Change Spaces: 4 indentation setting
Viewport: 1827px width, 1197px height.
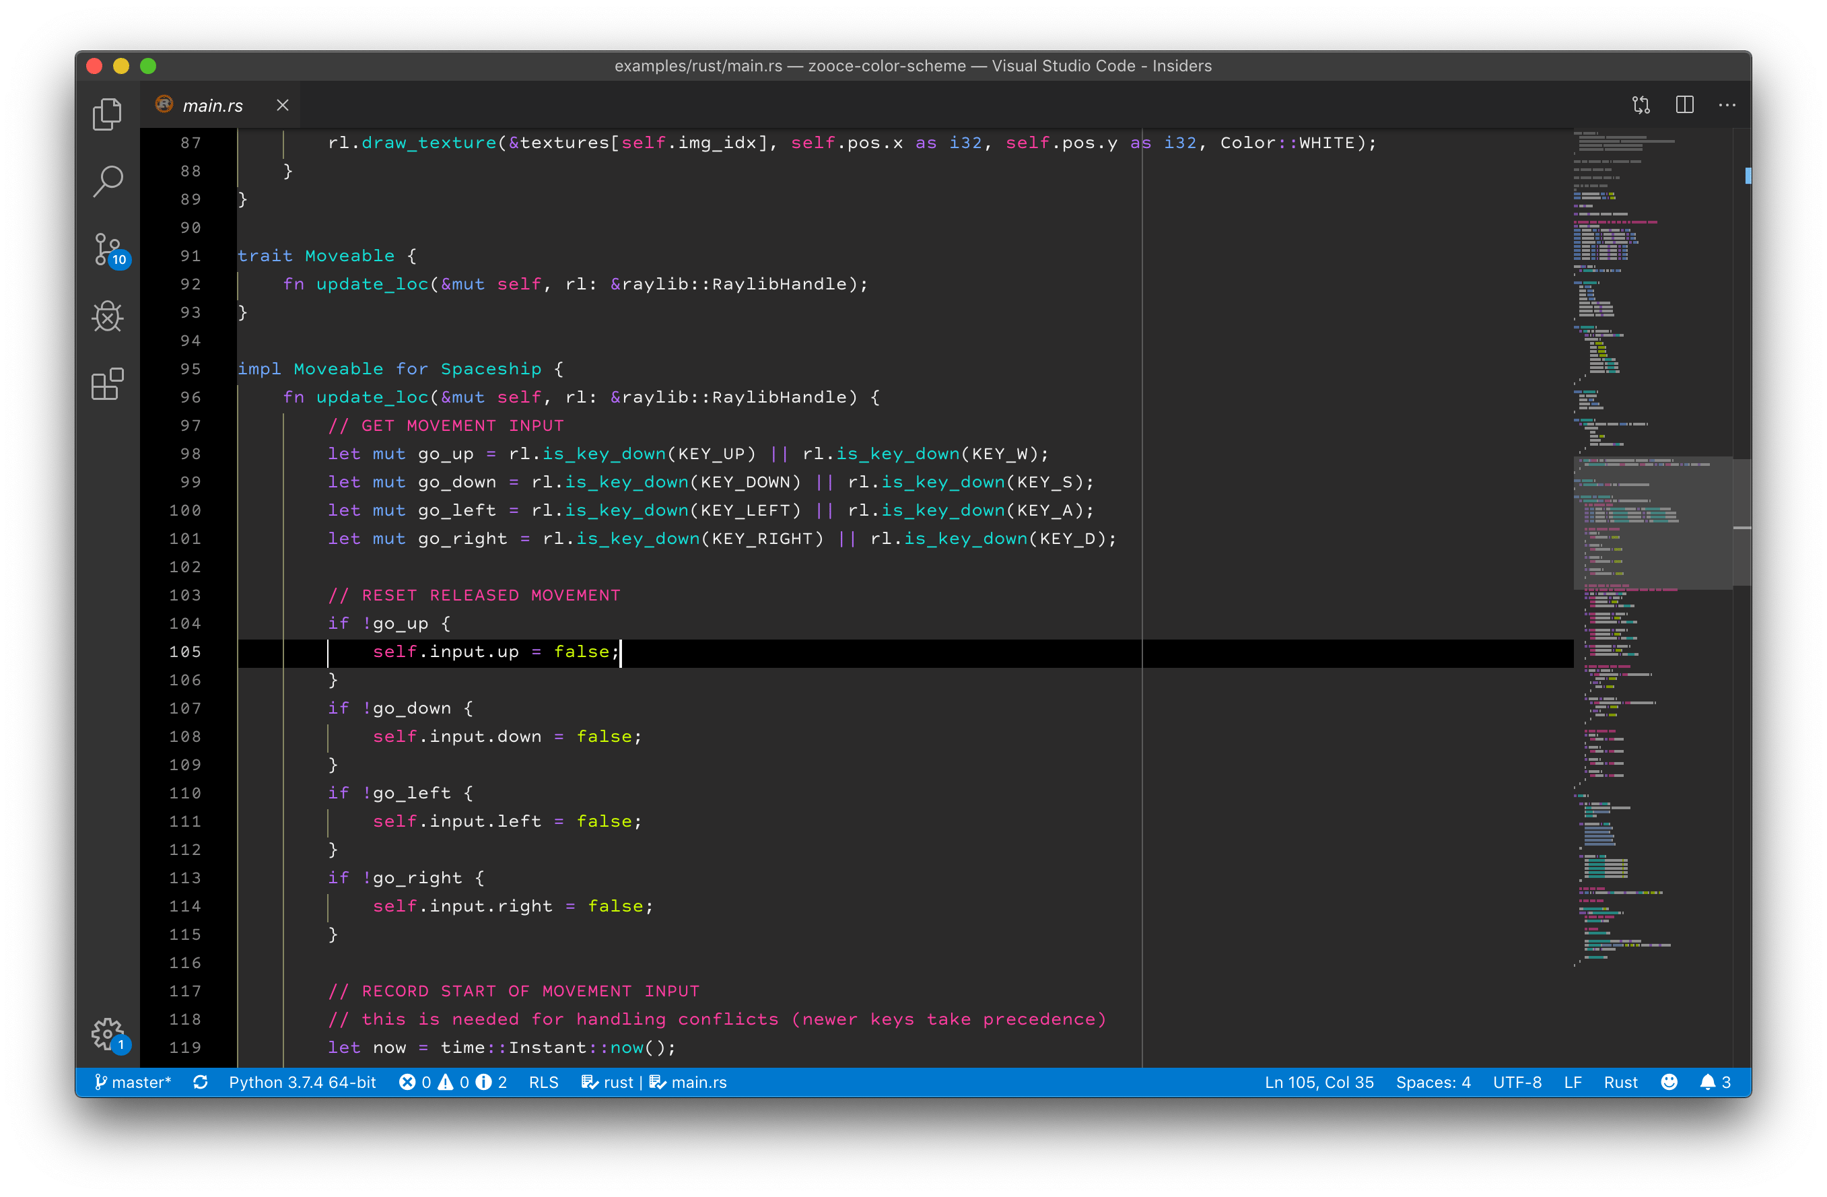point(1433,1082)
